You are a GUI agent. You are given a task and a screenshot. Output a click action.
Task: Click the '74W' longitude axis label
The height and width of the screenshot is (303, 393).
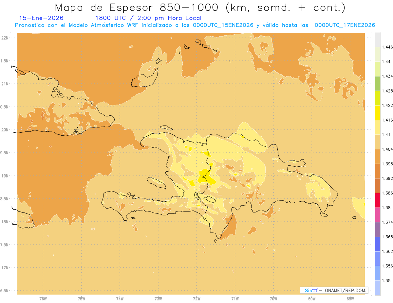click(x=120, y=299)
